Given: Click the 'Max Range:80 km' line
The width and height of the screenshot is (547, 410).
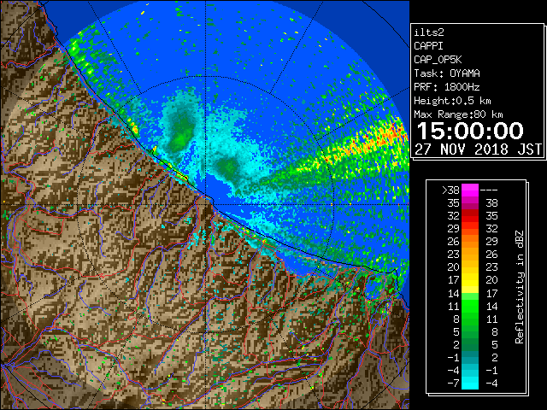Looking at the screenshot, I should click(x=458, y=114).
